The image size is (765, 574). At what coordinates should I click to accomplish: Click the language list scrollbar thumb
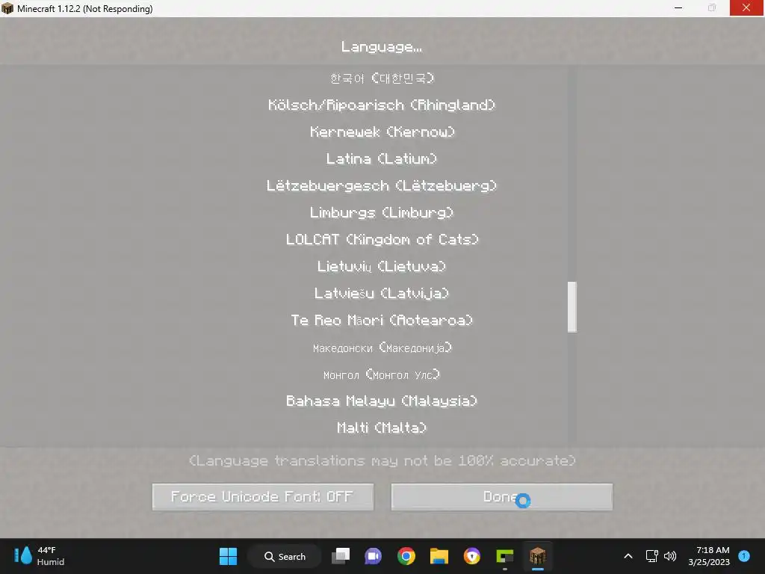tap(572, 307)
